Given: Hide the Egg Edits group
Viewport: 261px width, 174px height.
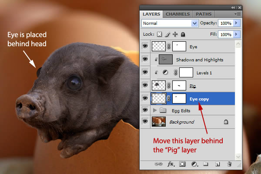Looking at the screenshot, I should tap(145, 110).
